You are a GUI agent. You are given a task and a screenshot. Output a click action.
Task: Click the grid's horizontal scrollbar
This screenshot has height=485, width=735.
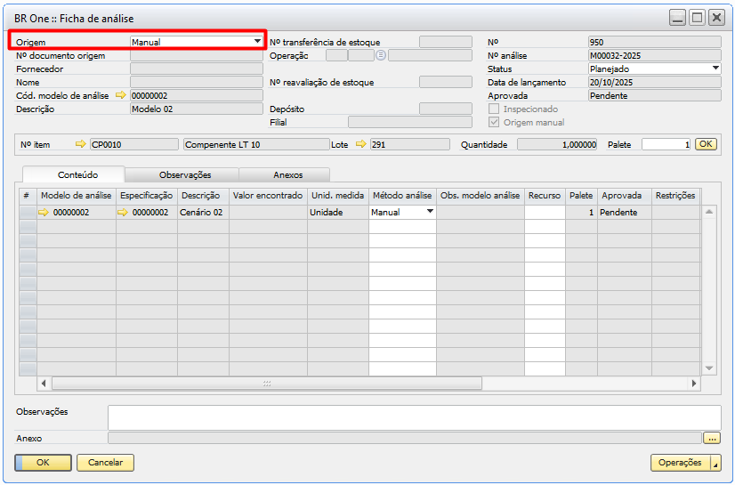click(267, 383)
